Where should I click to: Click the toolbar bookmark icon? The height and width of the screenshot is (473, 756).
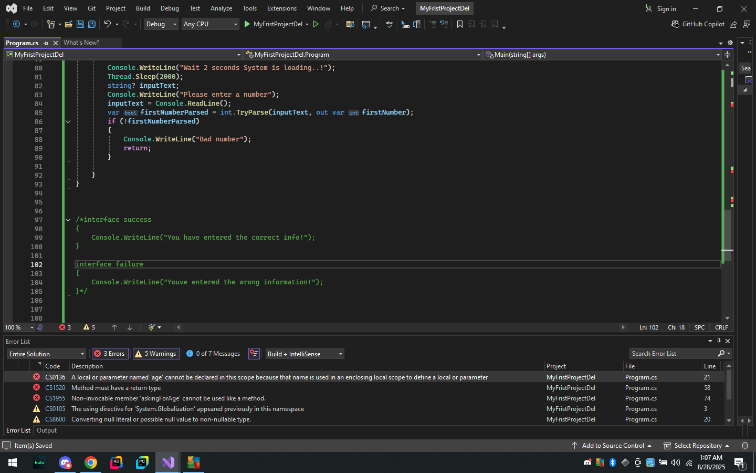coord(460,24)
